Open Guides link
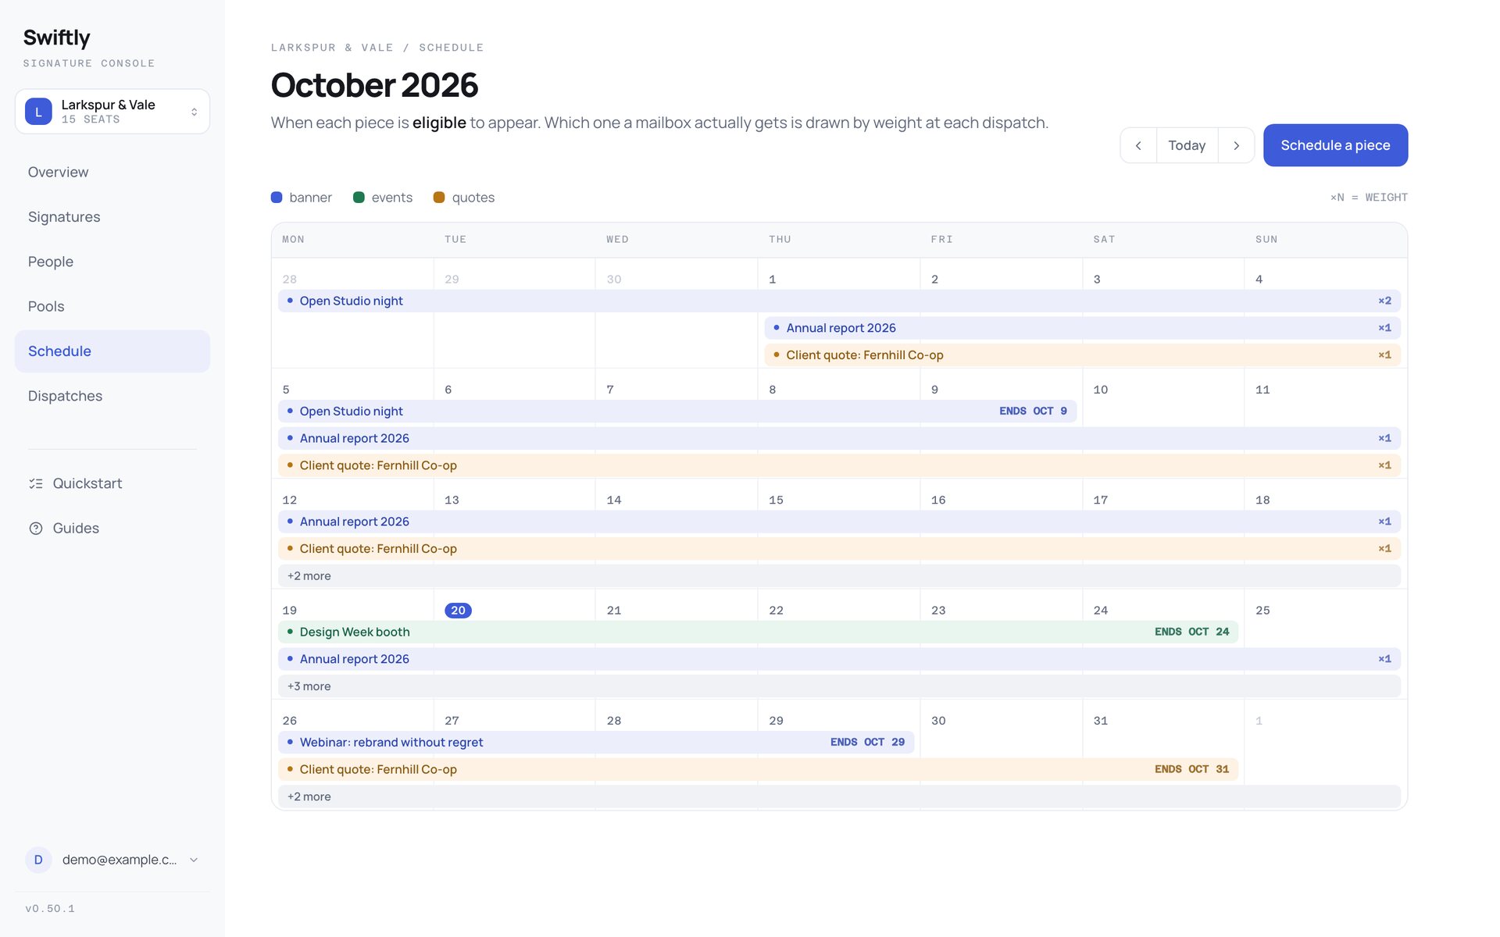The image size is (1500, 937). 112,529
